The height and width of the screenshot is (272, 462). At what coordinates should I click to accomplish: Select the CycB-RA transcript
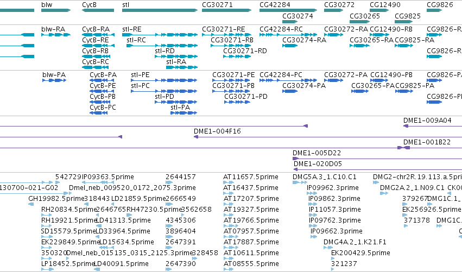tap(98, 35)
